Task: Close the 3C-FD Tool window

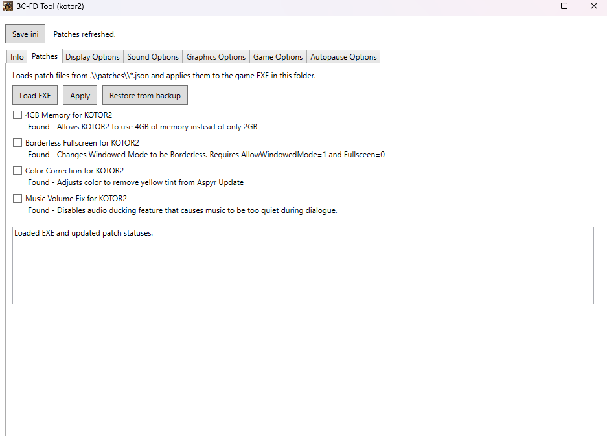Action: (x=593, y=6)
